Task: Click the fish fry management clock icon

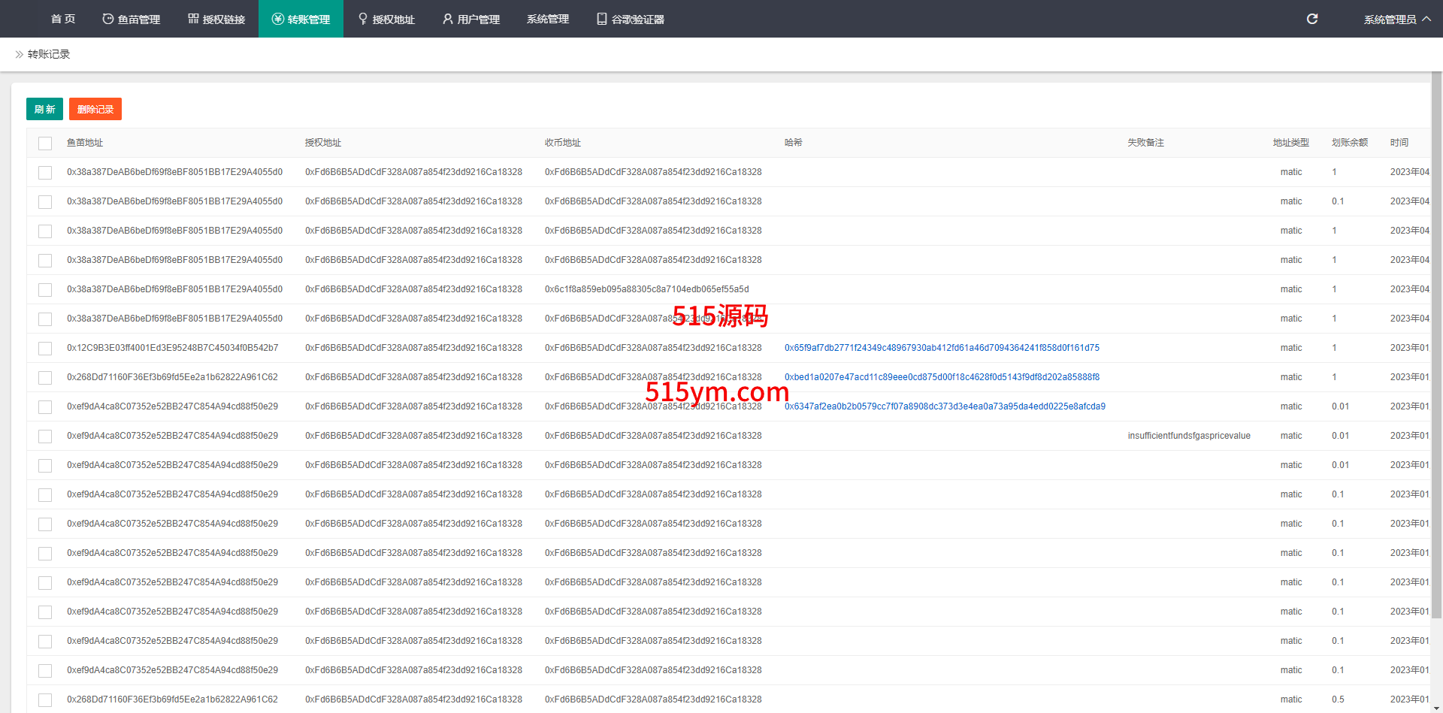Action: click(x=107, y=19)
